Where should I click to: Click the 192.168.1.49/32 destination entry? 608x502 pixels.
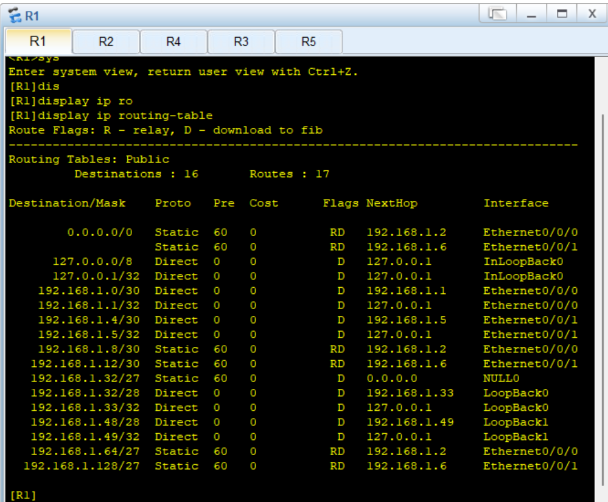pos(85,436)
